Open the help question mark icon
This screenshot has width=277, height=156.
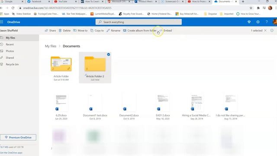[267, 22]
